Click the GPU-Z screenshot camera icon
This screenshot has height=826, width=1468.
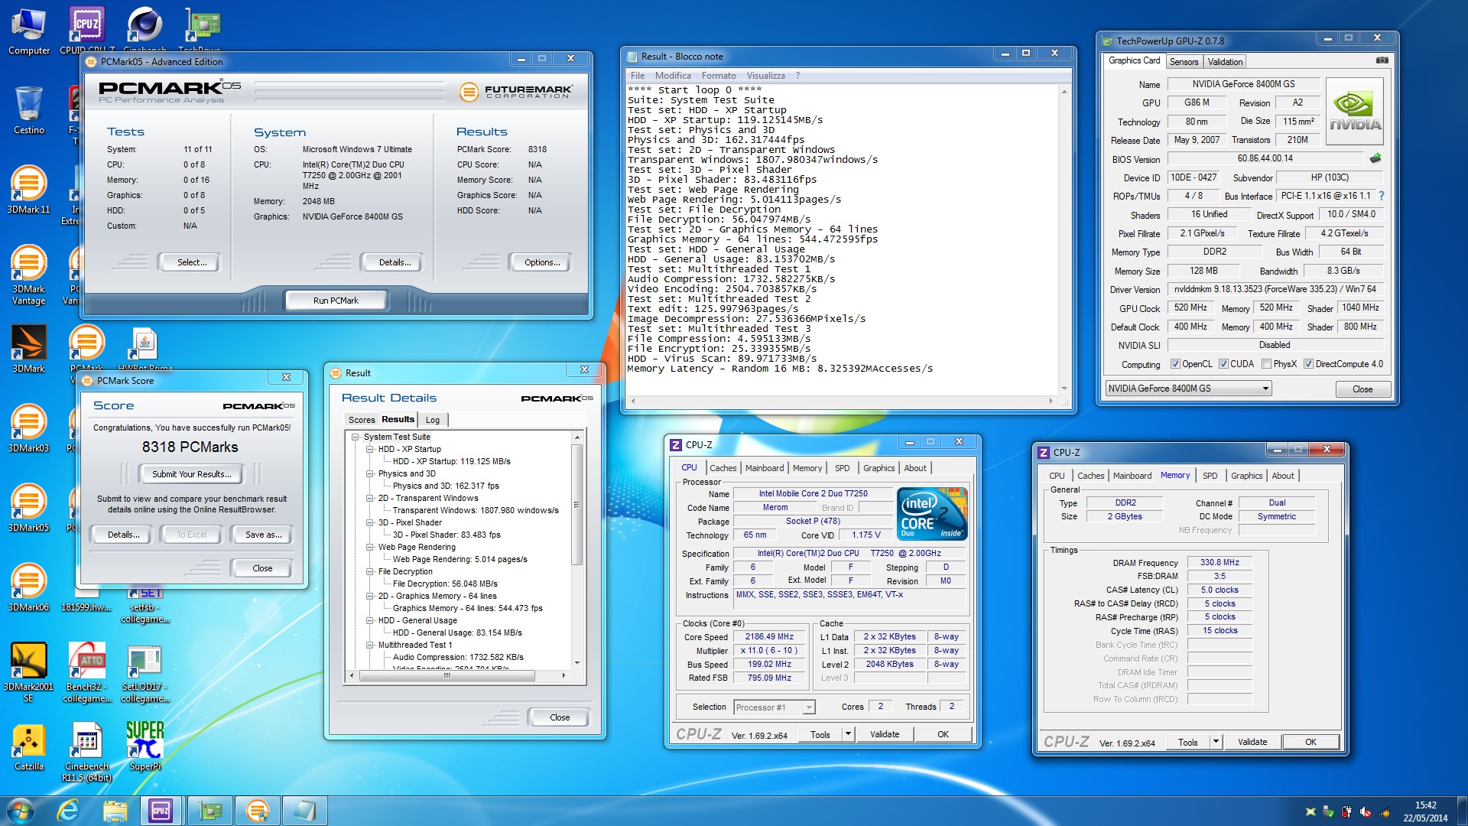pos(1382,60)
